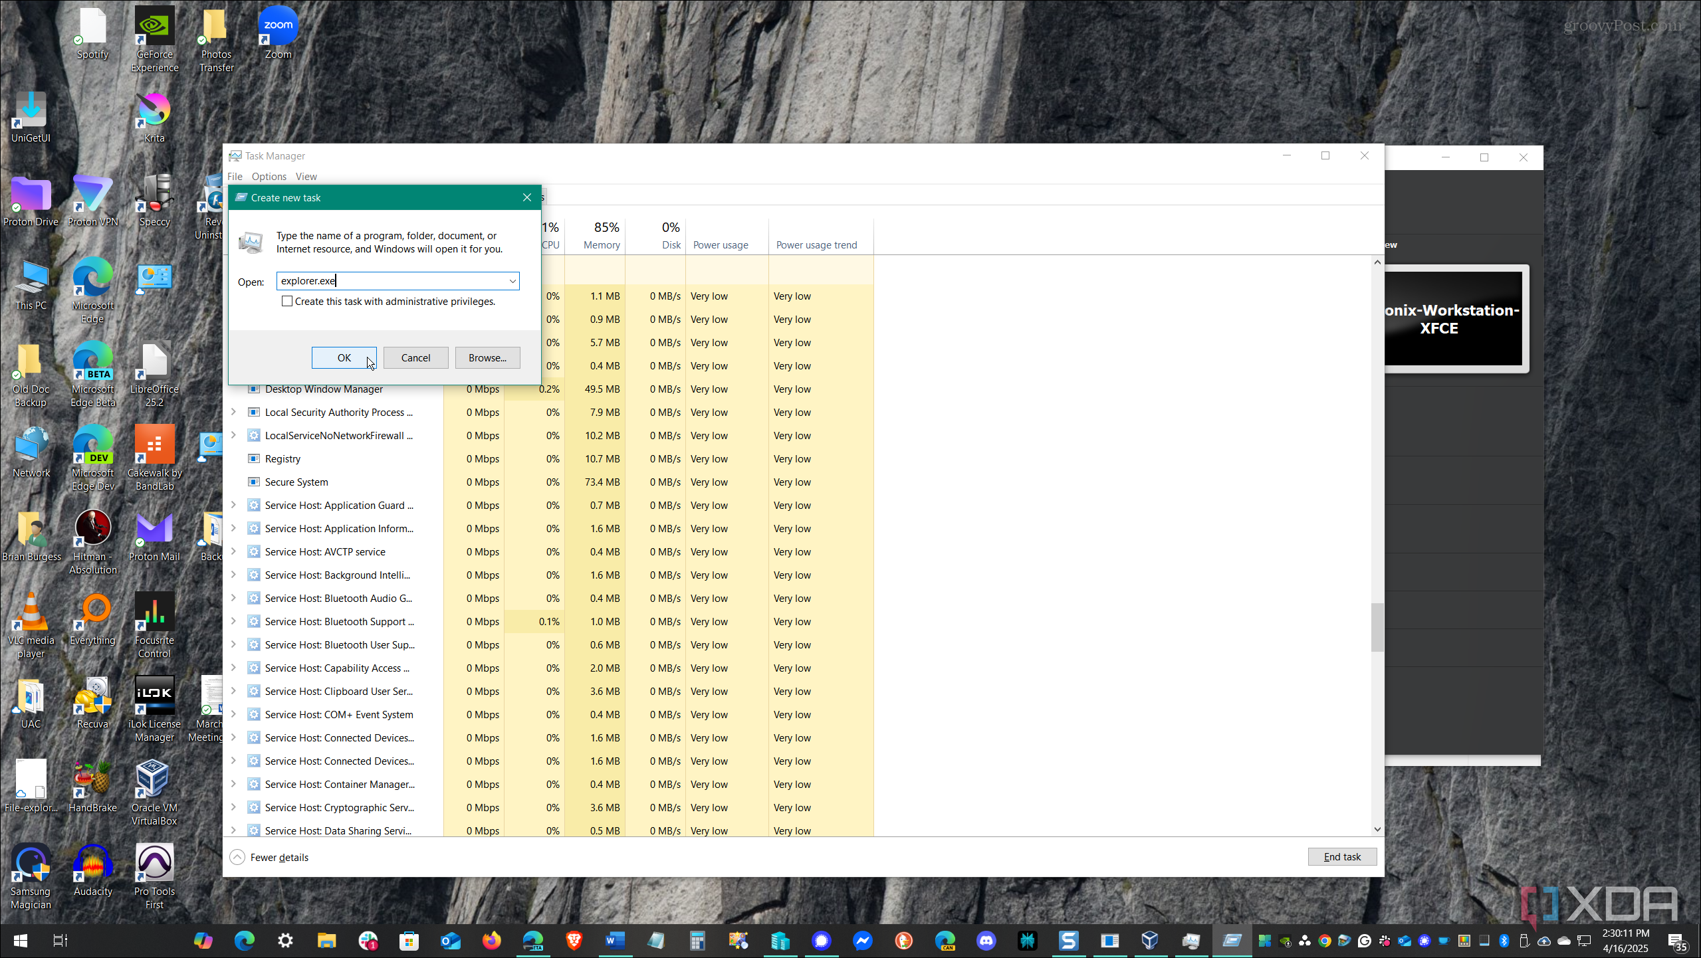The height and width of the screenshot is (958, 1701).
Task: Open GeForce Experience desktop icon
Action: 154,39
